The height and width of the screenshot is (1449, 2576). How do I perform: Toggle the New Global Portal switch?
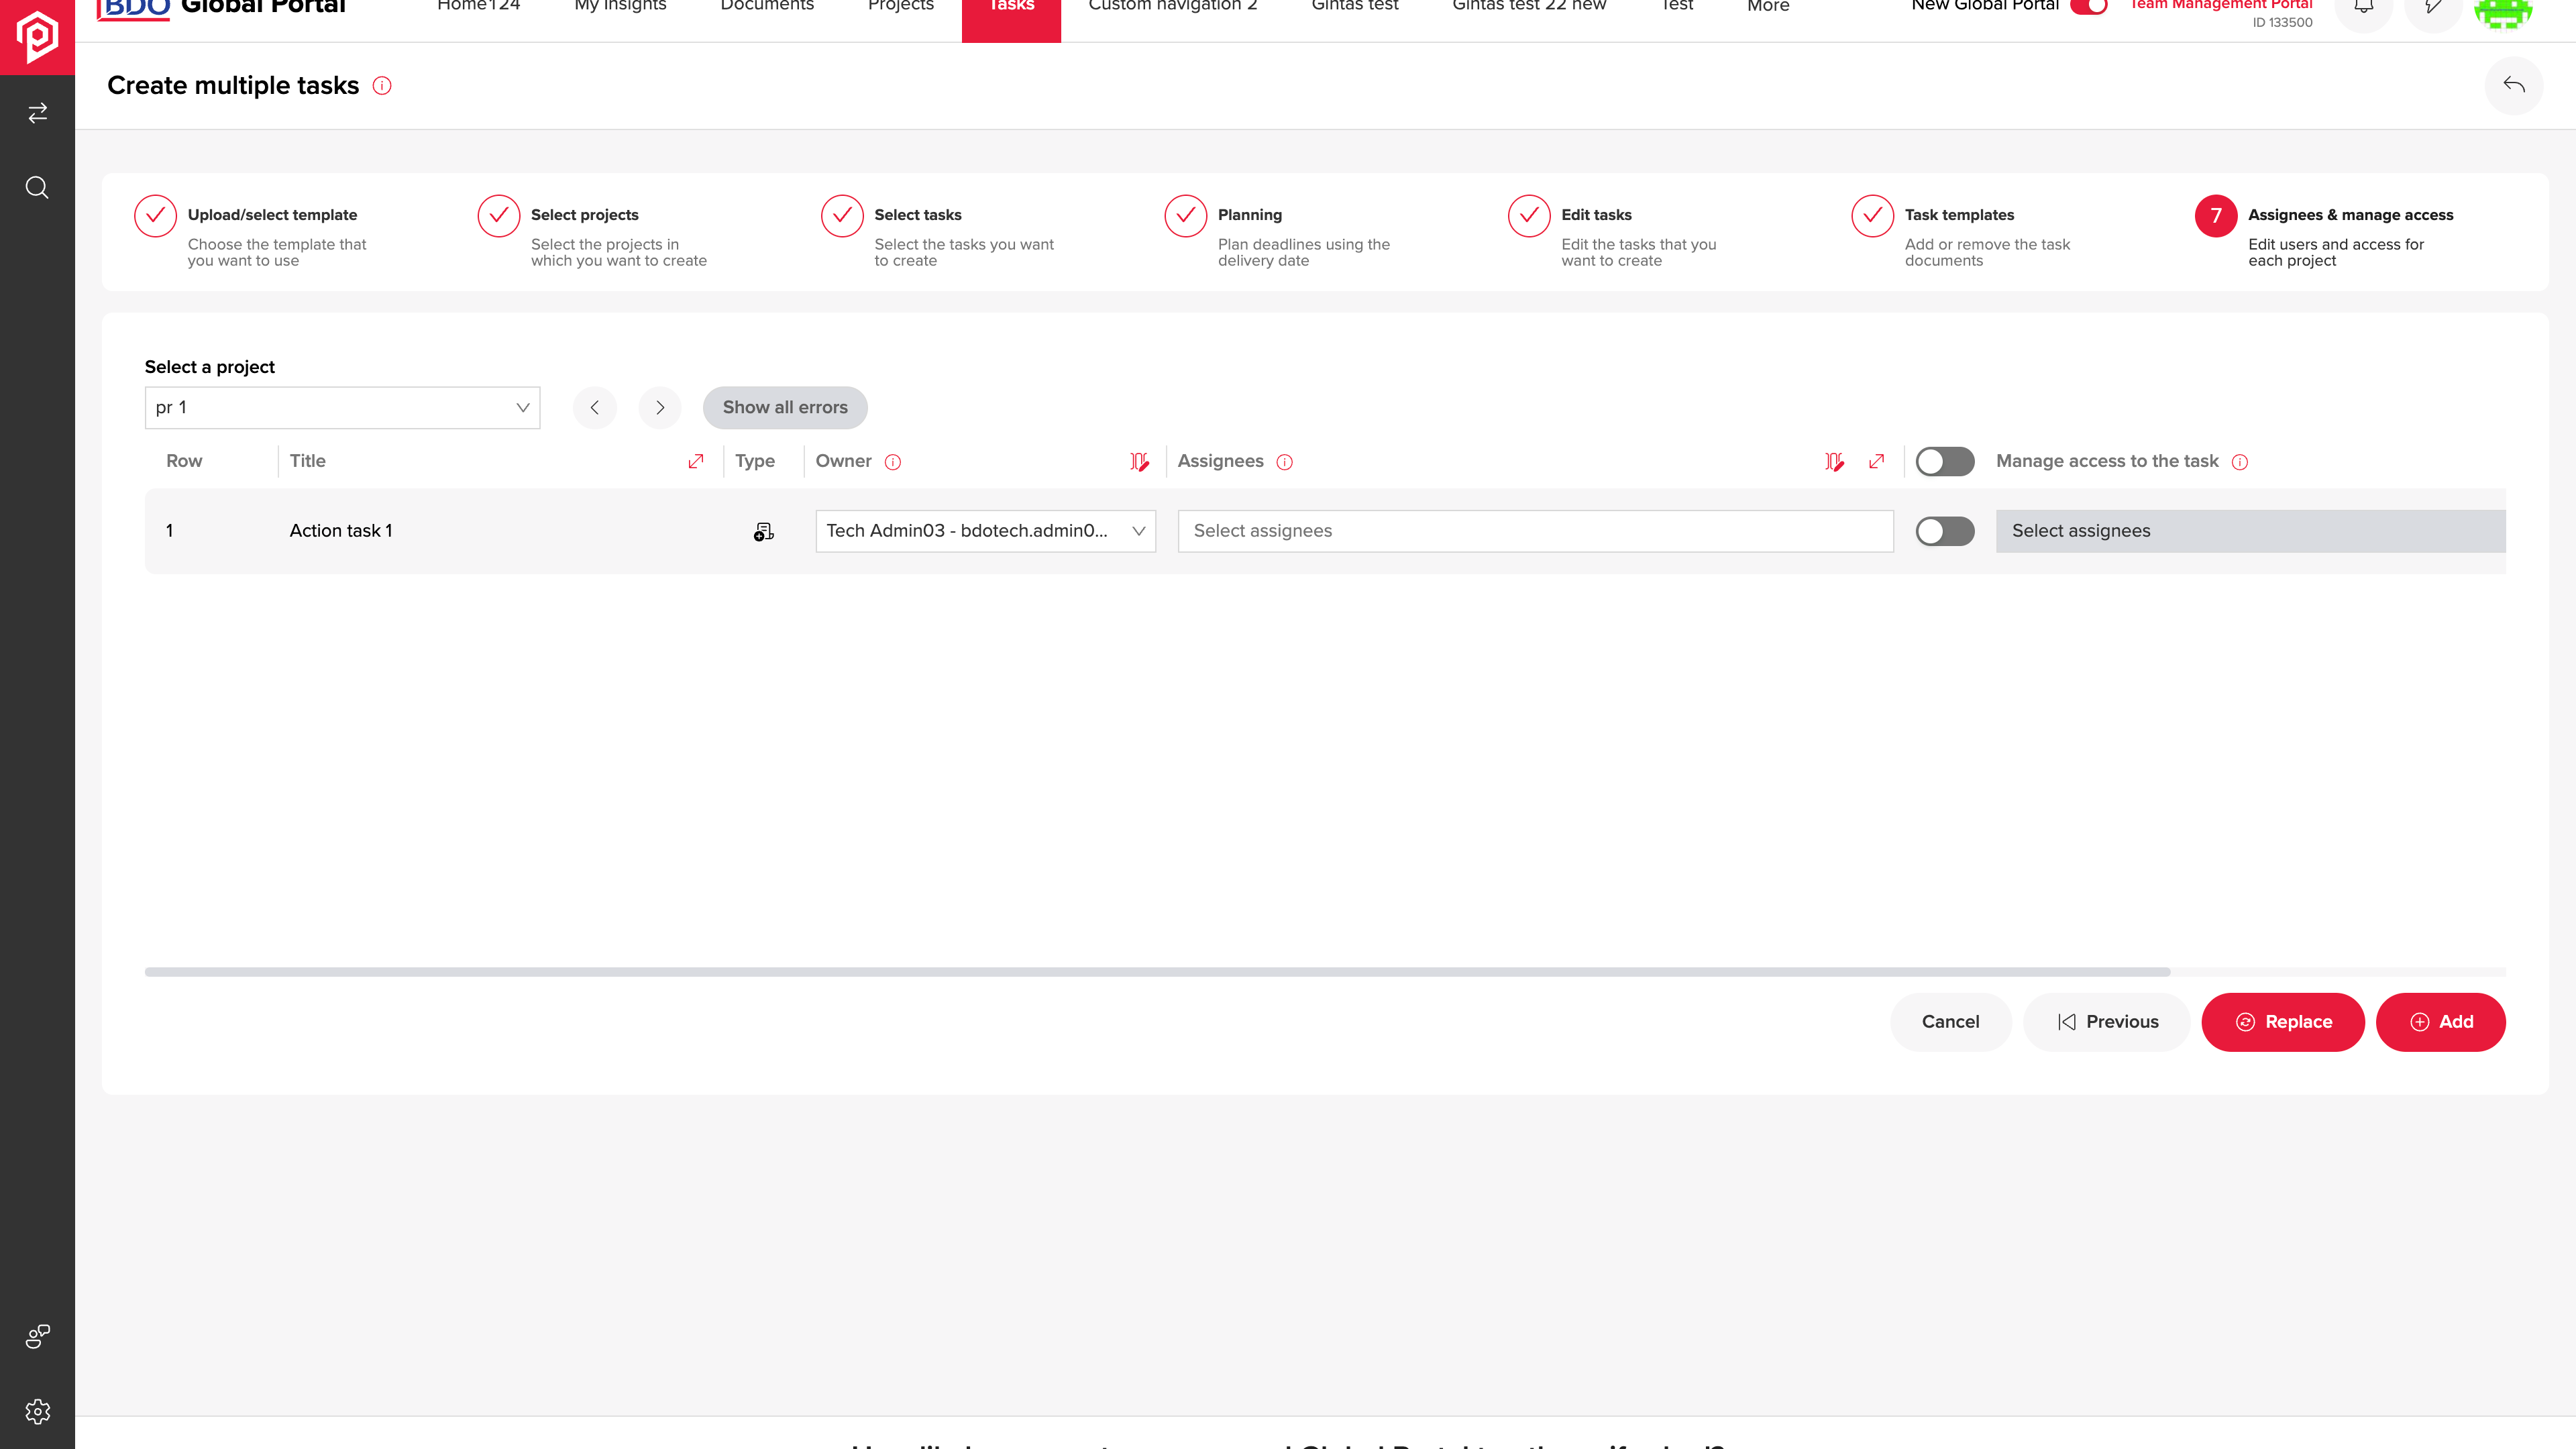tap(2089, 6)
